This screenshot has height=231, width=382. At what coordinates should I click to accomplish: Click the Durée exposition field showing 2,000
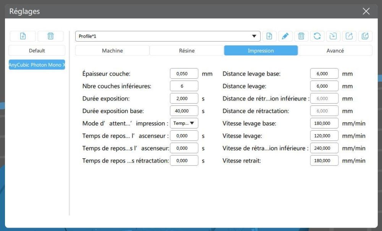(x=184, y=98)
